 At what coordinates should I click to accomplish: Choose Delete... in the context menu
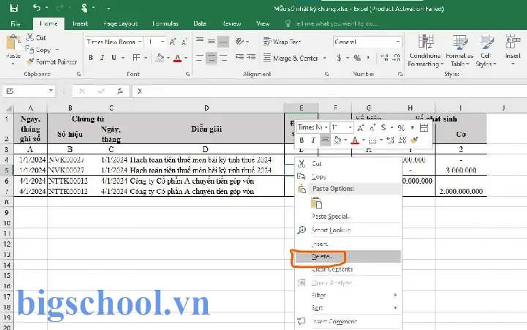coord(348,256)
